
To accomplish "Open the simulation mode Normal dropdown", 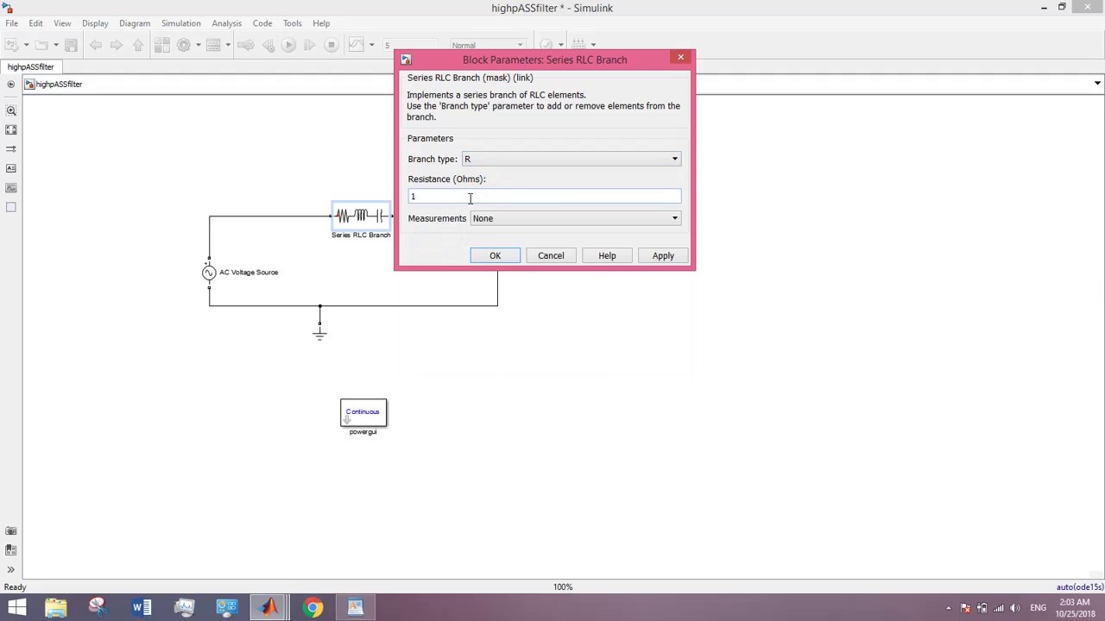I will (x=487, y=45).
